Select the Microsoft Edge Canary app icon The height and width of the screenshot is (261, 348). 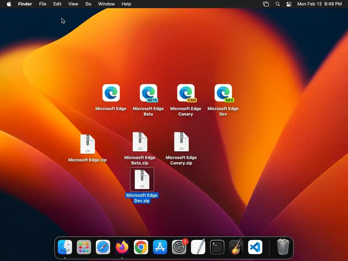click(186, 93)
